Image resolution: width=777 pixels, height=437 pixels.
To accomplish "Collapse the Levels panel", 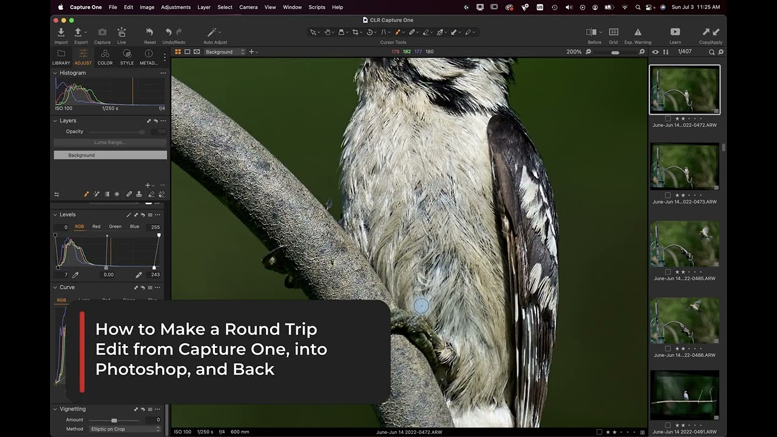I will [55, 215].
